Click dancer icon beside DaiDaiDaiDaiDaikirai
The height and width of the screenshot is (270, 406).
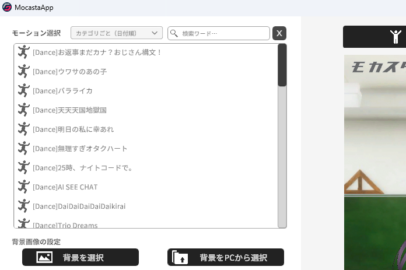tap(23, 206)
